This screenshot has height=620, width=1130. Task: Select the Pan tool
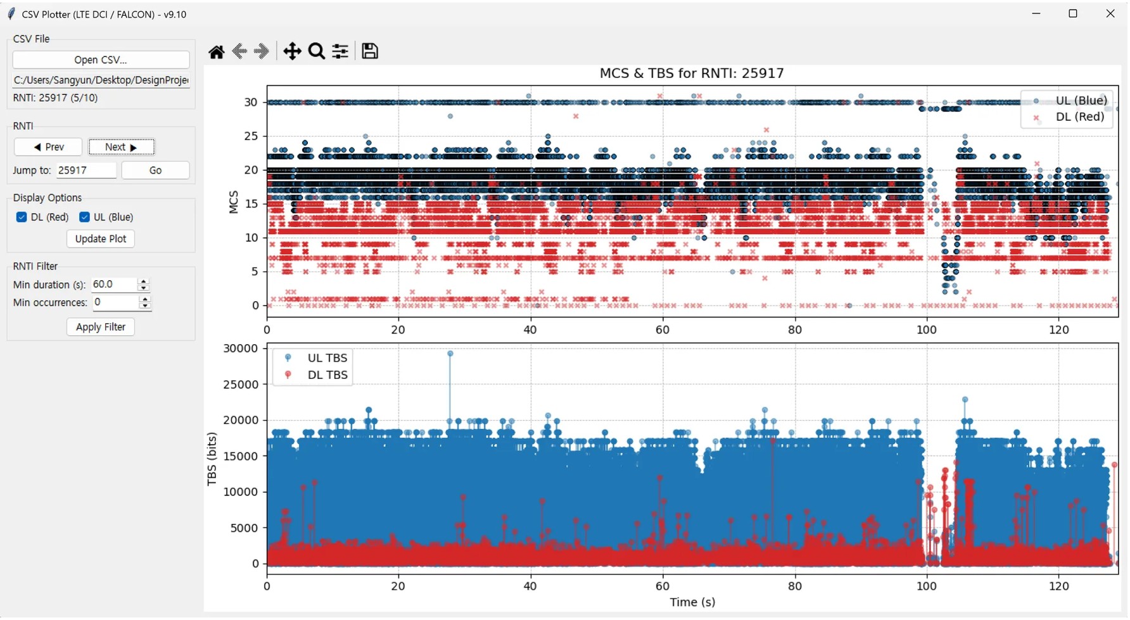pos(292,51)
